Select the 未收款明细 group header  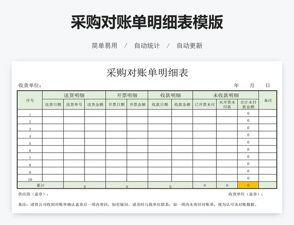[x=226, y=95]
